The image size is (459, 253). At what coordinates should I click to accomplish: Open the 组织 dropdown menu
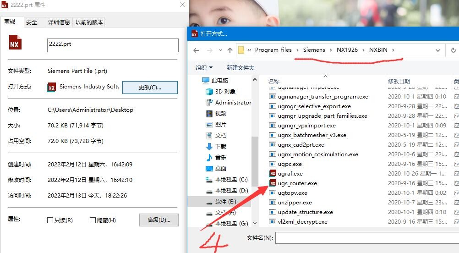pyautogui.click(x=204, y=68)
